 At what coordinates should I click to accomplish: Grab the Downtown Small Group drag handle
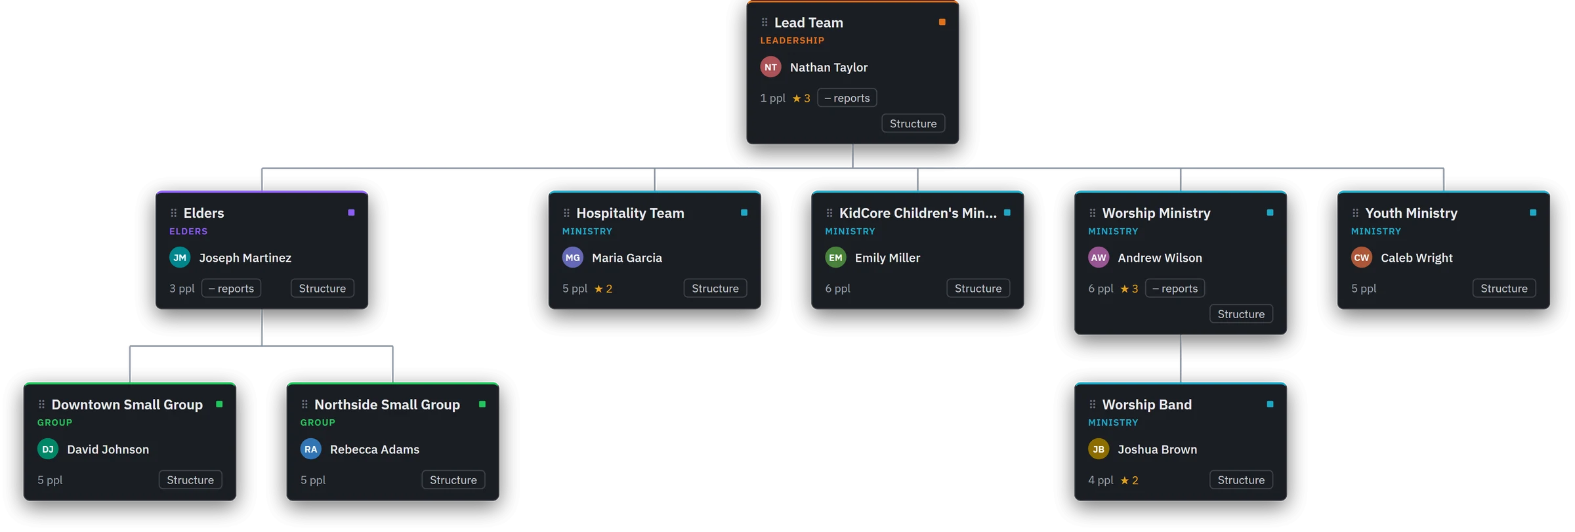[42, 405]
